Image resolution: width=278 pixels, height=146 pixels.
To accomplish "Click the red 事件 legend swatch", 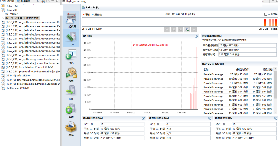I will [x=83, y=14].
